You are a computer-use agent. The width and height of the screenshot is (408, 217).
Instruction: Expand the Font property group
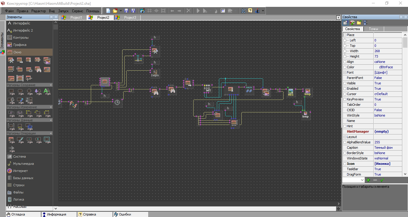coord(345,72)
